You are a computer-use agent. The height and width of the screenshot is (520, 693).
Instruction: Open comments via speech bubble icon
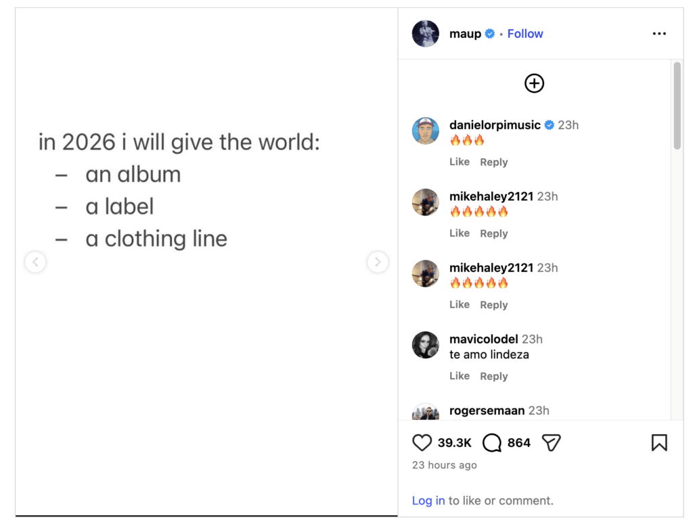(x=492, y=443)
